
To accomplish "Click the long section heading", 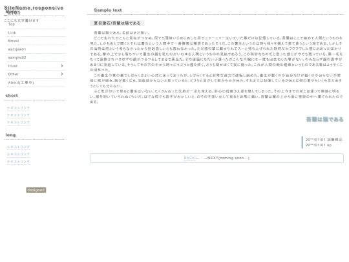I will [x=10, y=135].
